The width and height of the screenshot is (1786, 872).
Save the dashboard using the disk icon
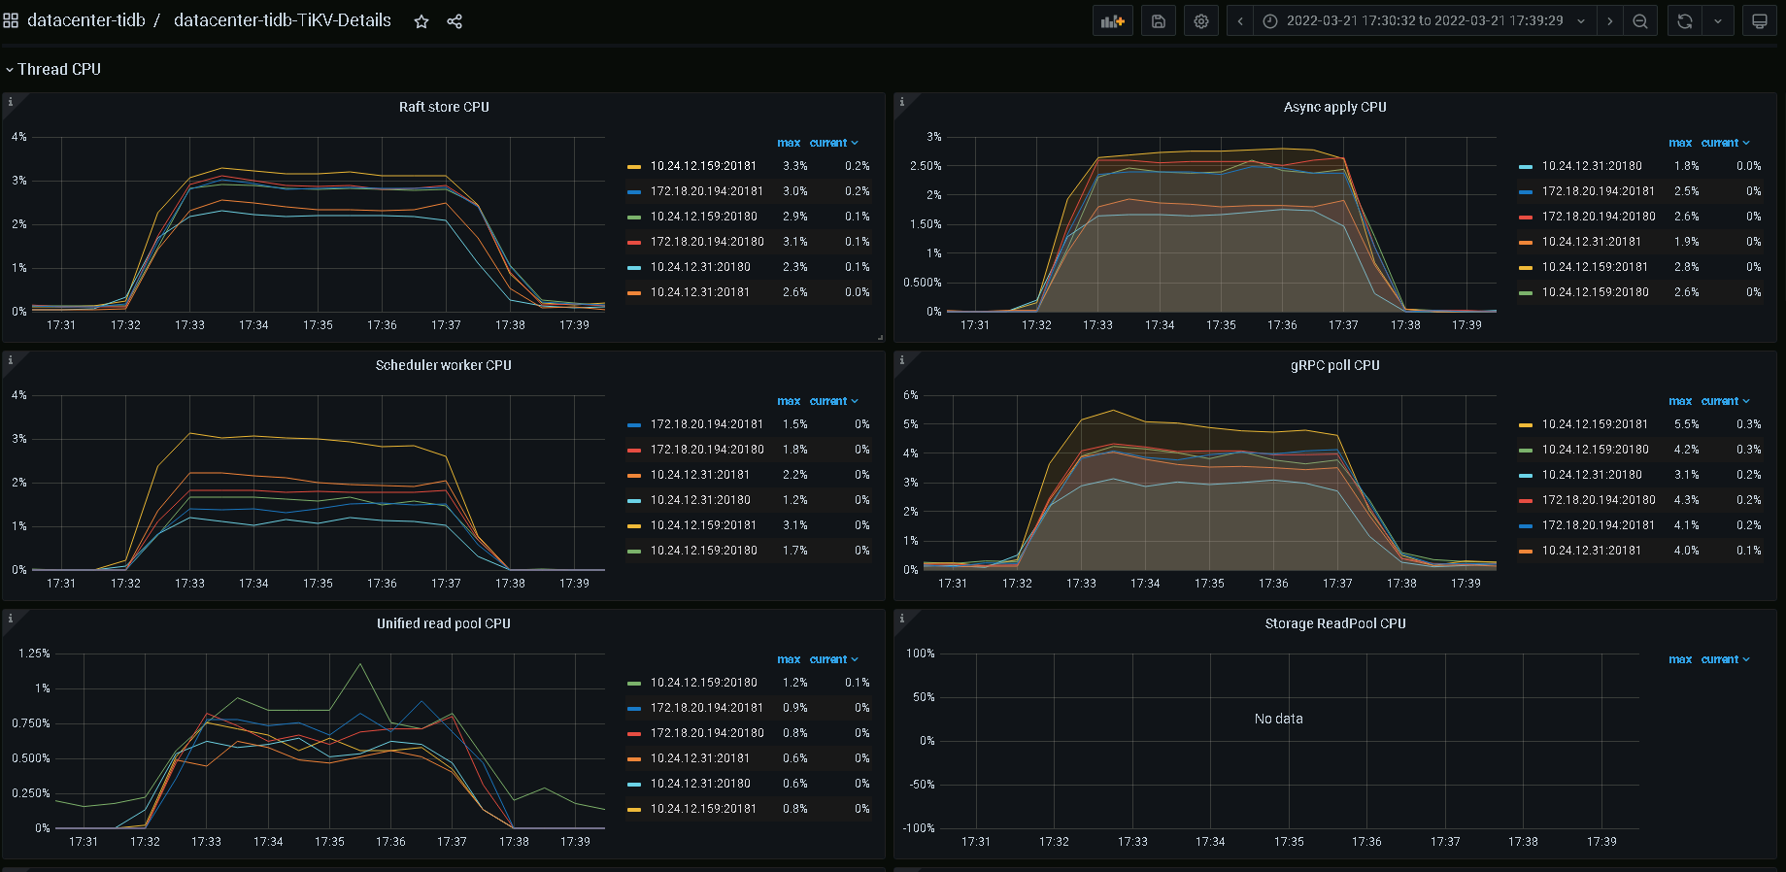[x=1158, y=21]
